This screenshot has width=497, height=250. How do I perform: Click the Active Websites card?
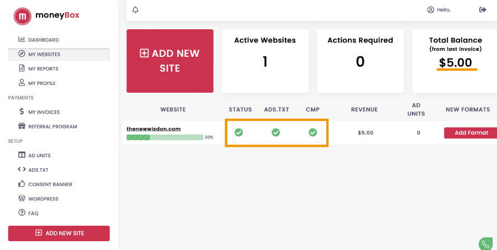[x=265, y=61]
